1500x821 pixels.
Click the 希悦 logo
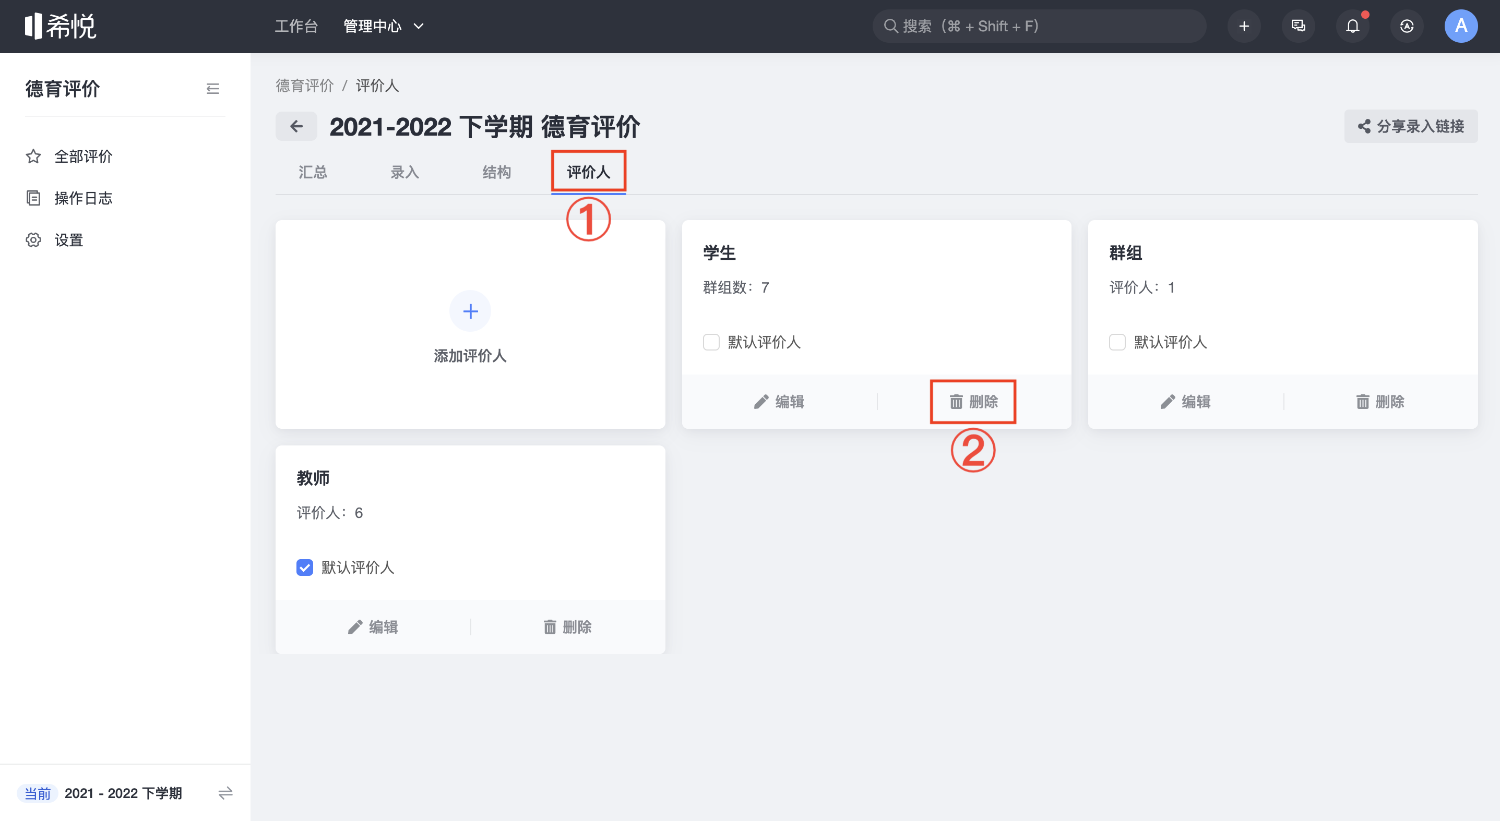(x=60, y=26)
